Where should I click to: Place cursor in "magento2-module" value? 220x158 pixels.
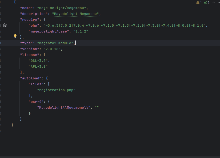(56, 43)
